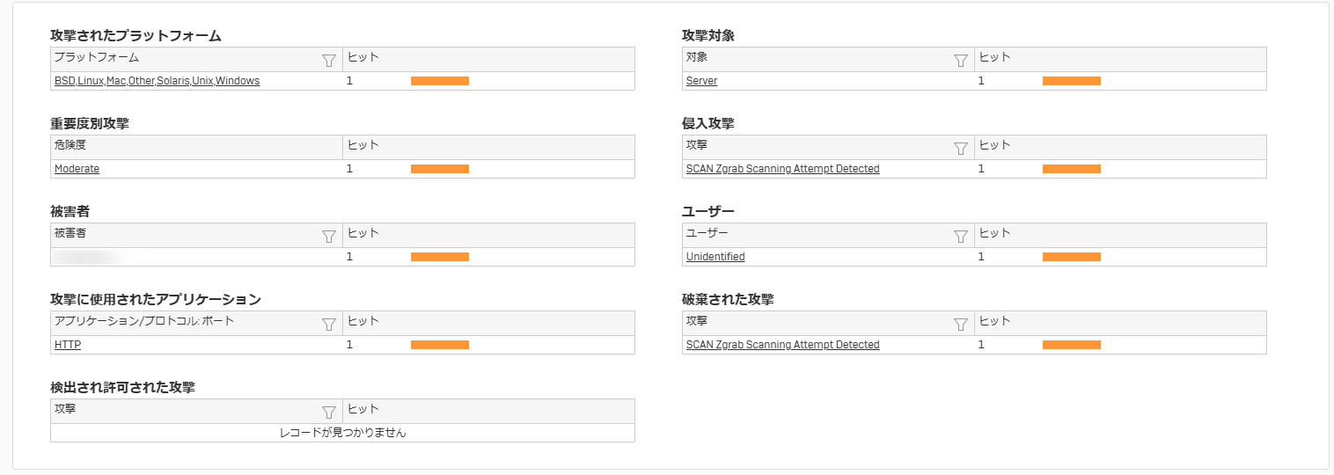The image size is (1334, 475).
Task: Open the BSD,Linux,Mac,Other,Solaris,Unix,Windows platform link
Action: (x=157, y=81)
